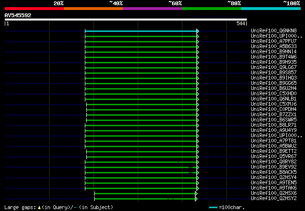Choose the UniRef100_B8LR71 hit
The width and height of the screenshot is (305, 211).
[x=274, y=125]
